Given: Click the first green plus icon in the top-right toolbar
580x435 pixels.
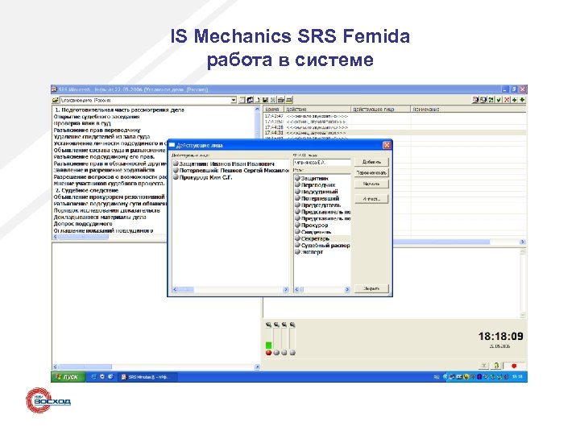Looking at the screenshot, I should click(515, 100).
